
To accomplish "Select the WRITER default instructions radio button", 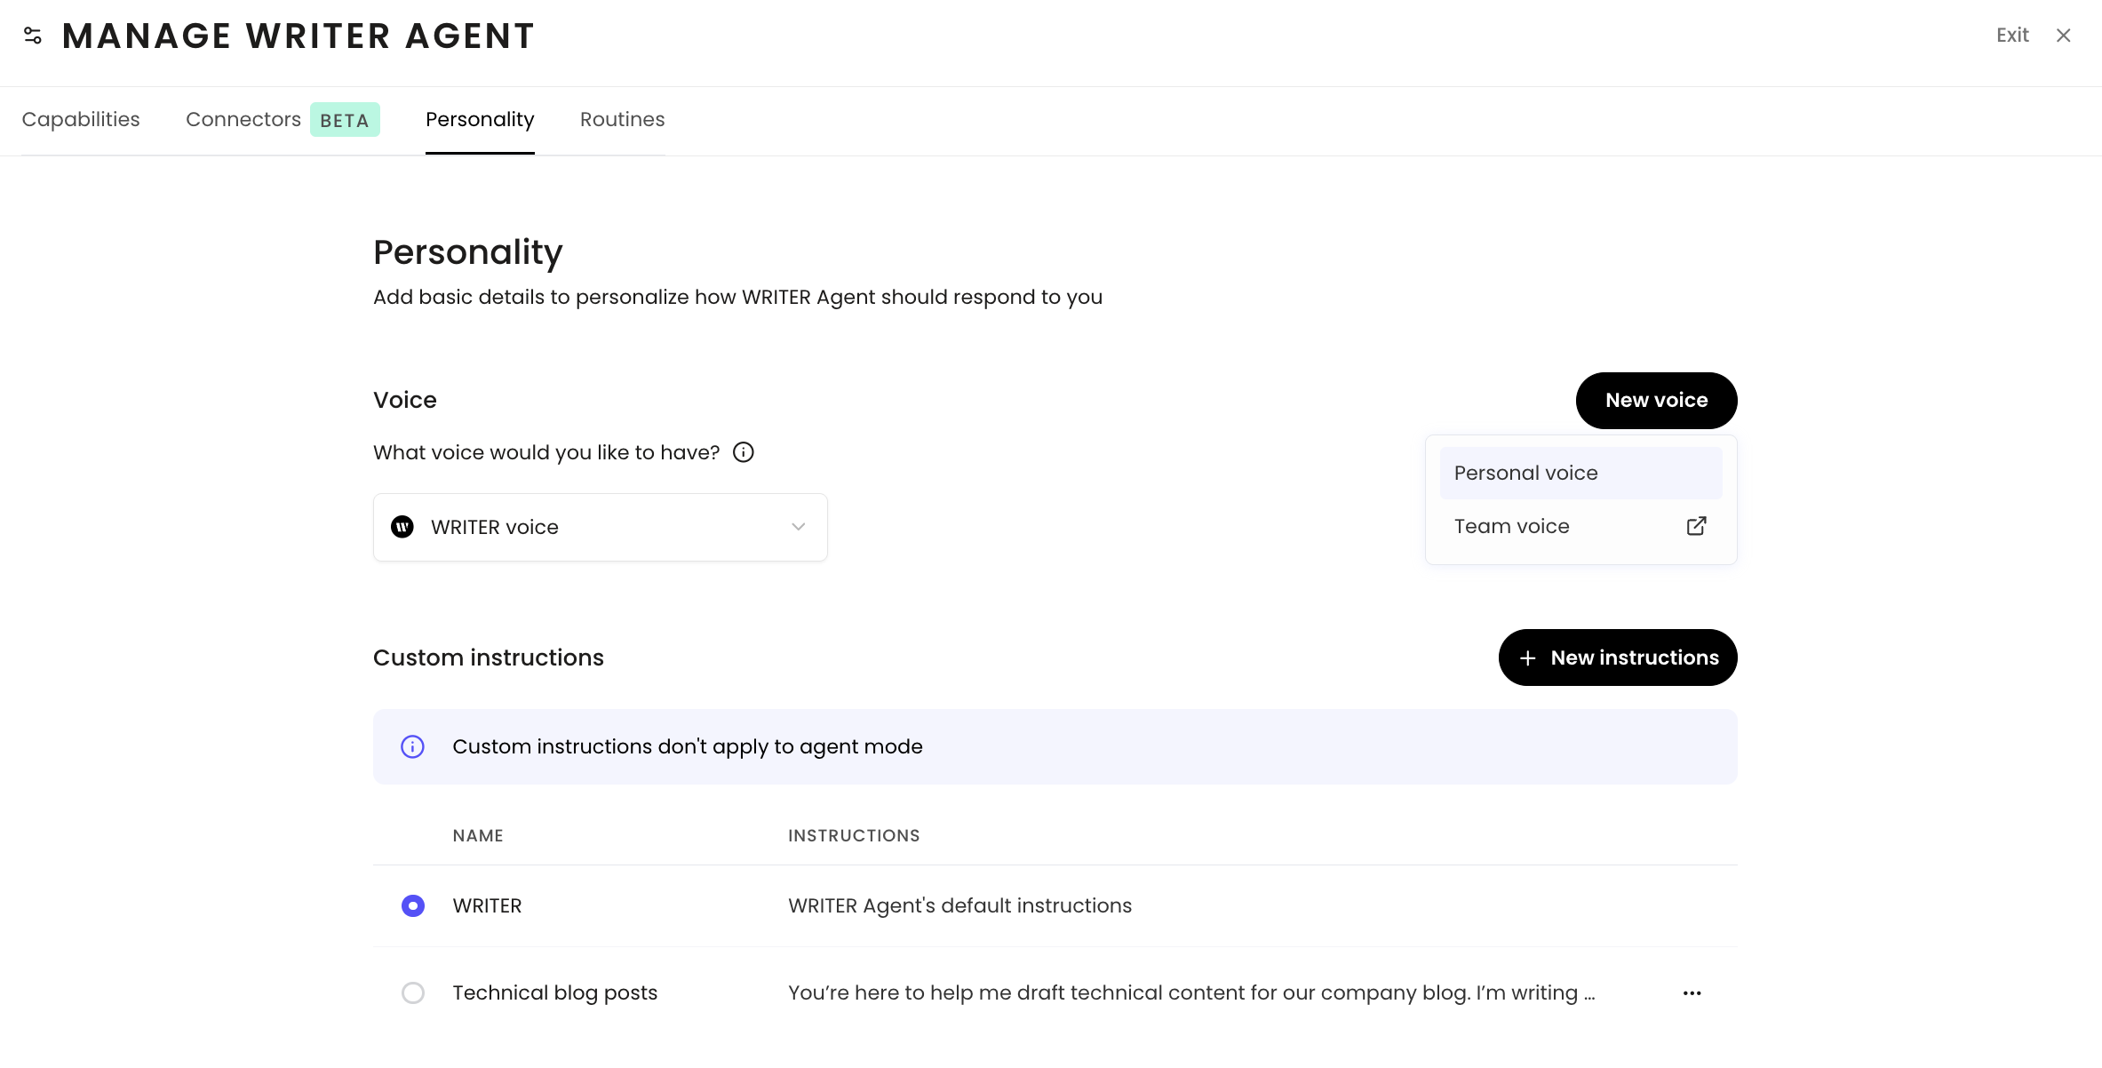I will tap(412, 905).
